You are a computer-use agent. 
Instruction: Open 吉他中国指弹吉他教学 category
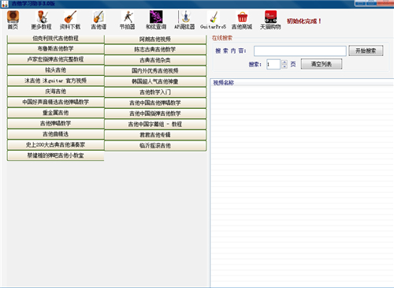pyautogui.click(x=155, y=114)
